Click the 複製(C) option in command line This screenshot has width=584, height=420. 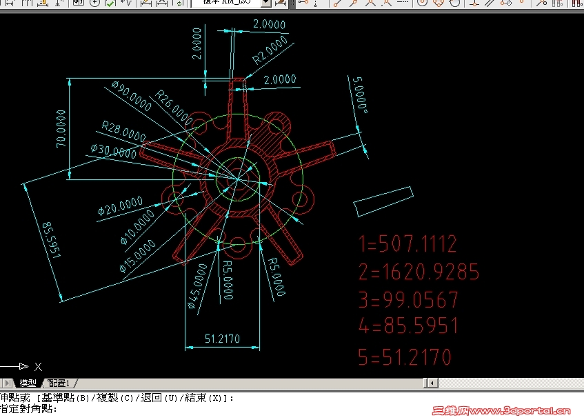(x=115, y=398)
